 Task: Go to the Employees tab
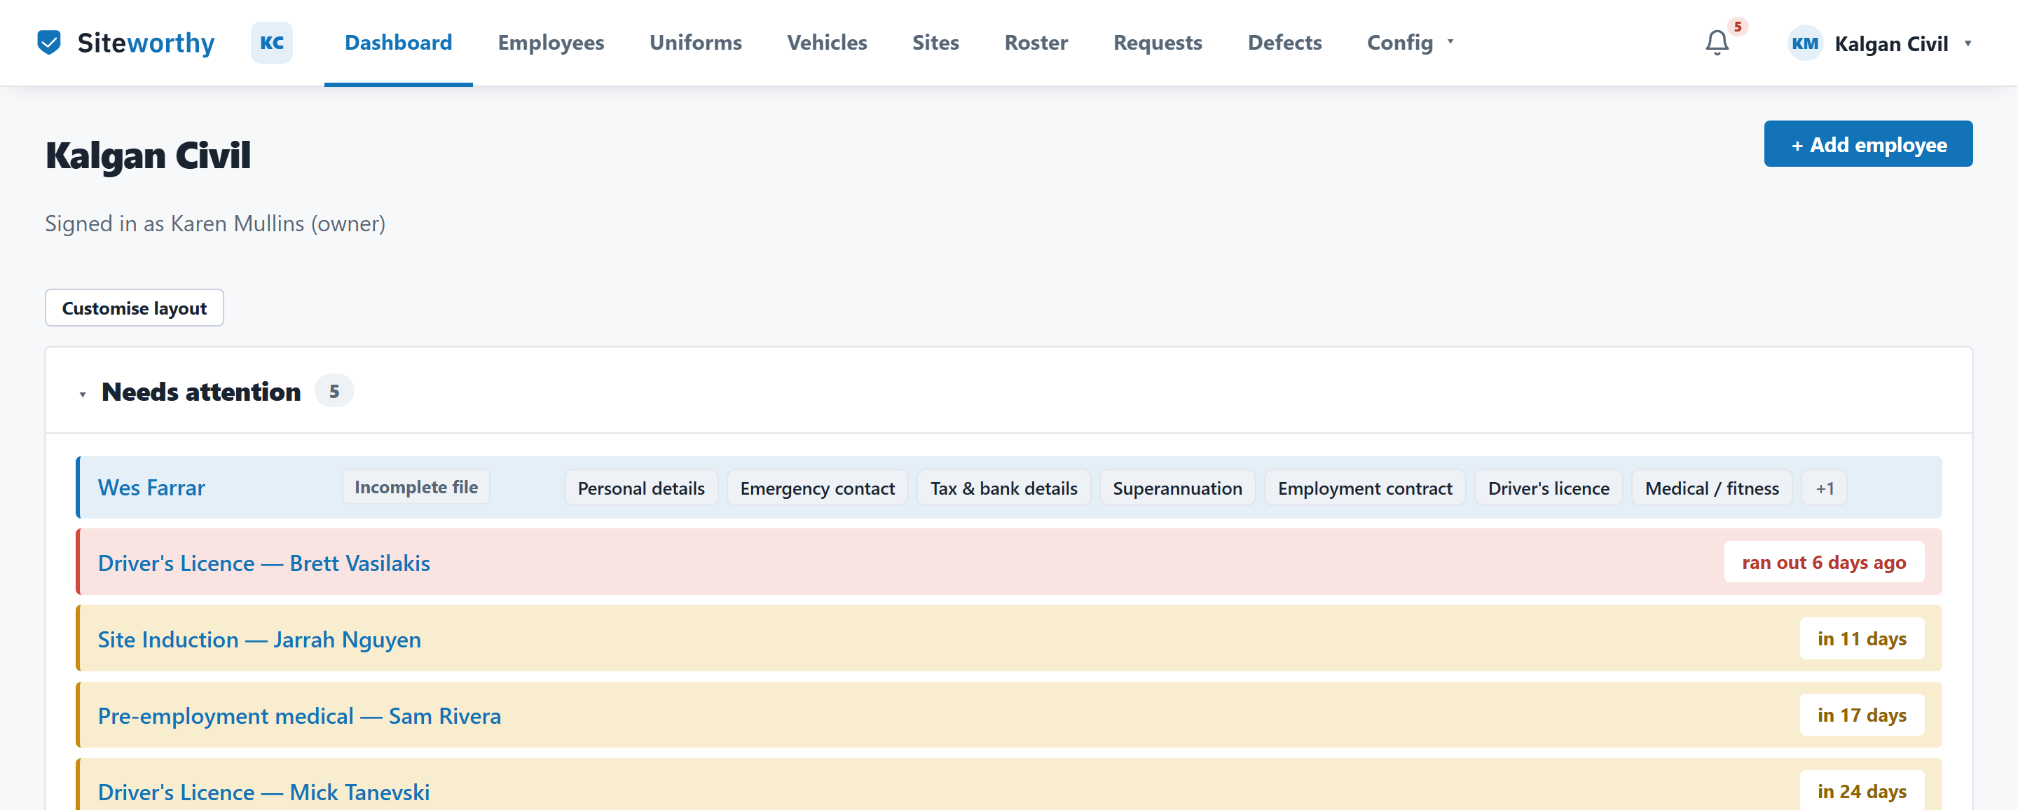click(551, 42)
